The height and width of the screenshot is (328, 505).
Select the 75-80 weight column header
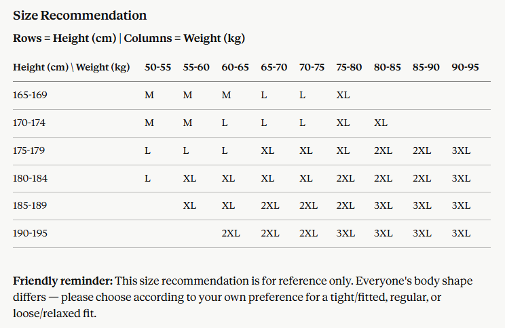coord(349,67)
